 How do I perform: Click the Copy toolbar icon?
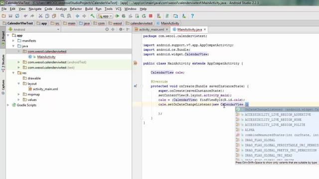point(47,16)
